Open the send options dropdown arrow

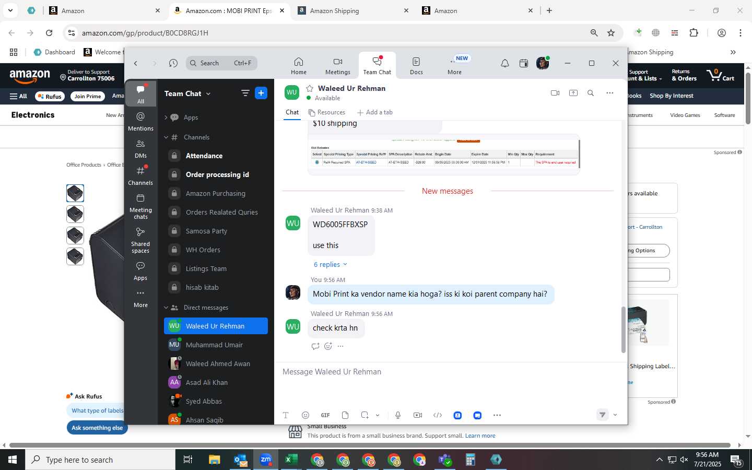click(615, 415)
